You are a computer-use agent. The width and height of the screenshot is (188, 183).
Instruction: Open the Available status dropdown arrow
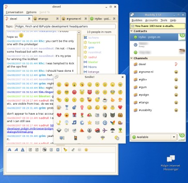[x=174, y=137]
